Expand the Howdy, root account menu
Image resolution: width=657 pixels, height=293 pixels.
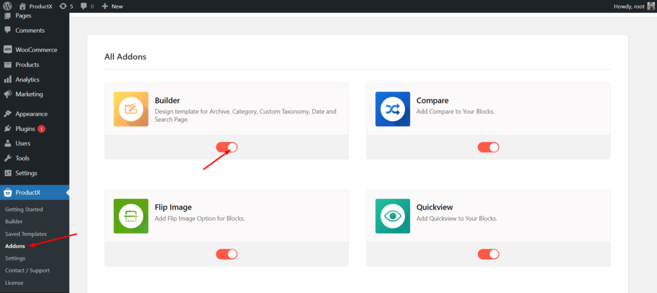[629, 6]
